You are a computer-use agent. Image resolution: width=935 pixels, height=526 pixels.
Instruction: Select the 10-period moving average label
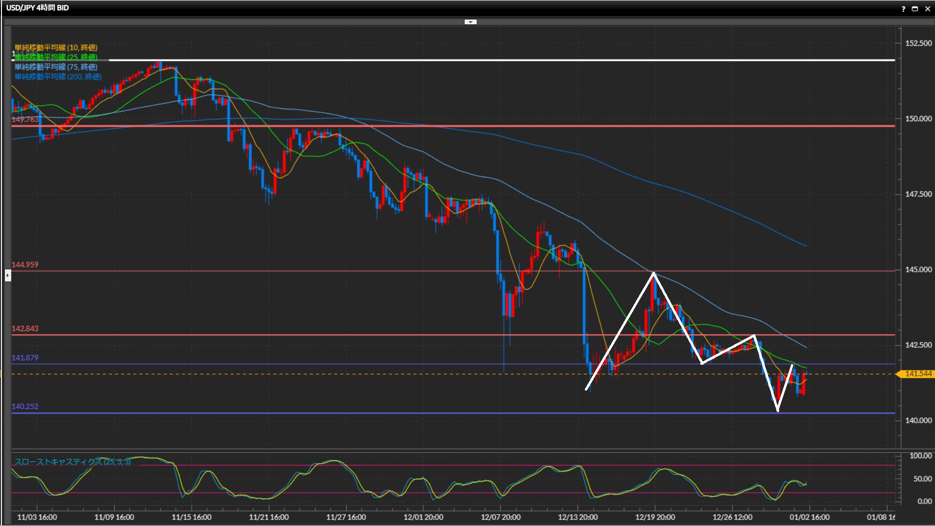click(x=56, y=47)
